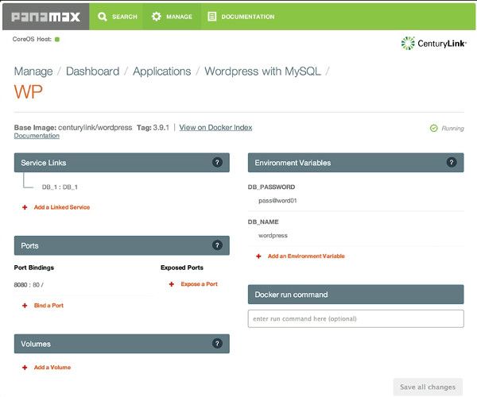
Task: Click Expose a Port text
Action: pyautogui.click(x=199, y=284)
